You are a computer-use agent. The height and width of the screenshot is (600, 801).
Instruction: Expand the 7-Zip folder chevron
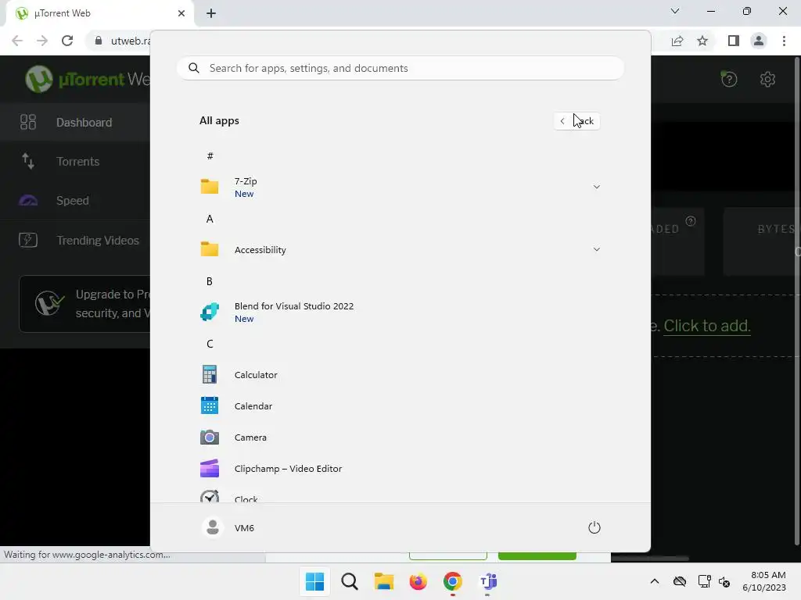tap(596, 187)
